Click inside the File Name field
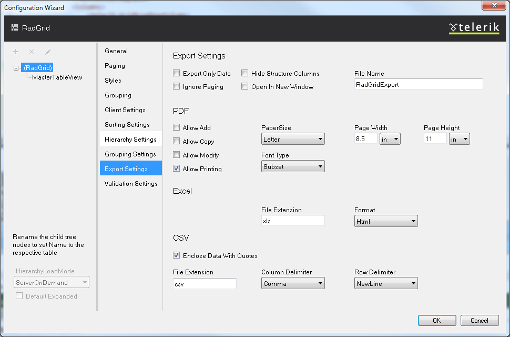This screenshot has height=337, width=510. [418, 84]
